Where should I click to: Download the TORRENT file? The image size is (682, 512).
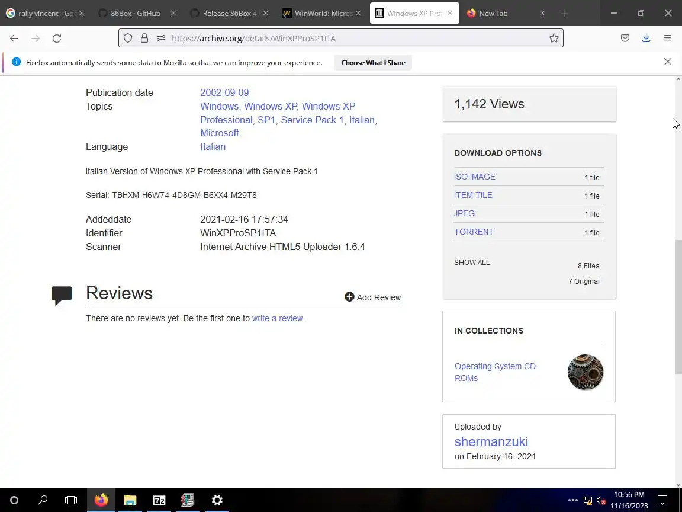(x=474, y=232)
